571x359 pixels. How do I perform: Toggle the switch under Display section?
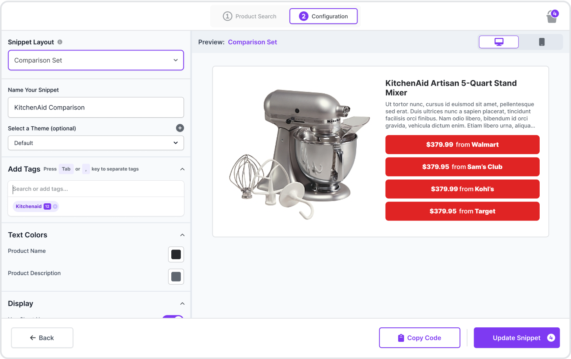[x=173, y=317]
